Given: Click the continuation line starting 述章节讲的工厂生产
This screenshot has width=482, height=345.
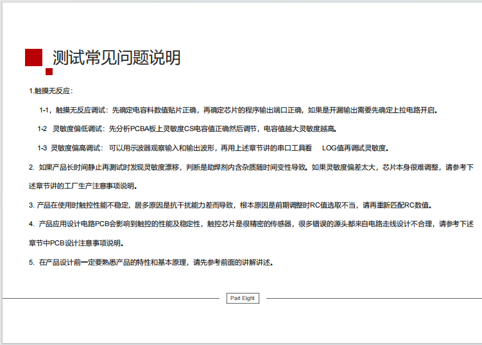Looking at the screenshot, I should pyautogui.click(x=82, y=186).
